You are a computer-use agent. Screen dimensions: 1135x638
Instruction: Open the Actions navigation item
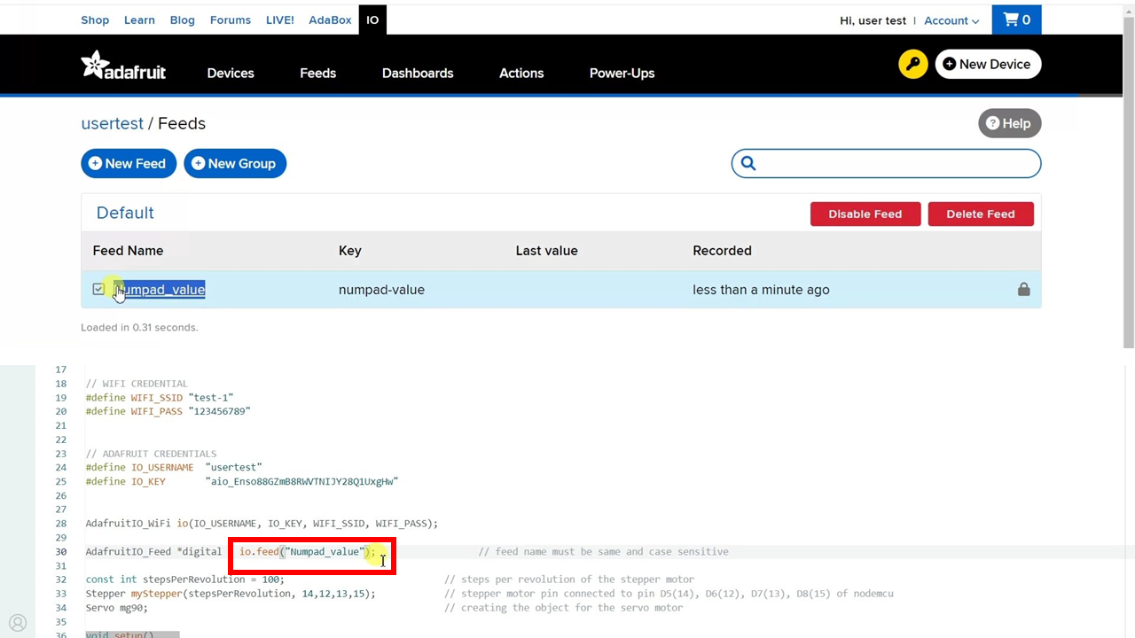pos(521,73)
